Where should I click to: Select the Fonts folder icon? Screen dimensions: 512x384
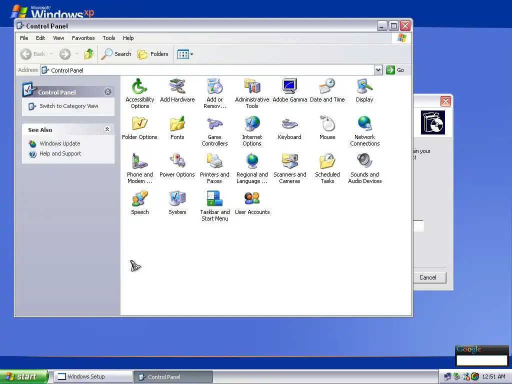[x=177, y=124]
